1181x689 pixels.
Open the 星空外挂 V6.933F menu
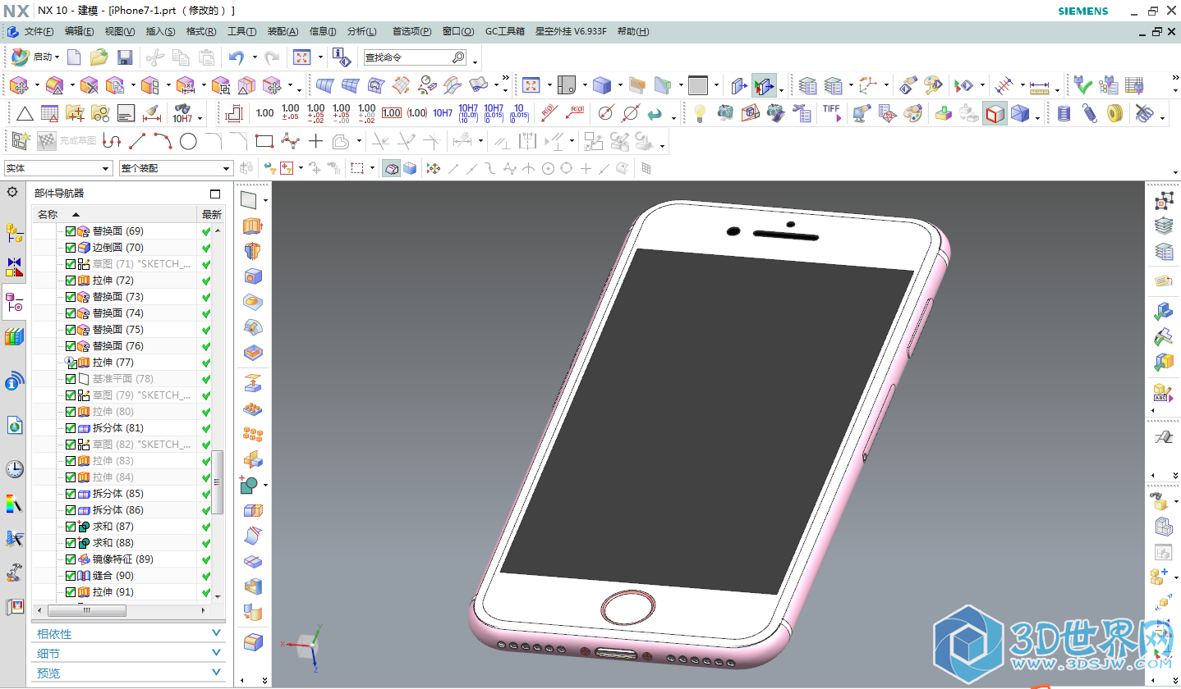(571, 31)
